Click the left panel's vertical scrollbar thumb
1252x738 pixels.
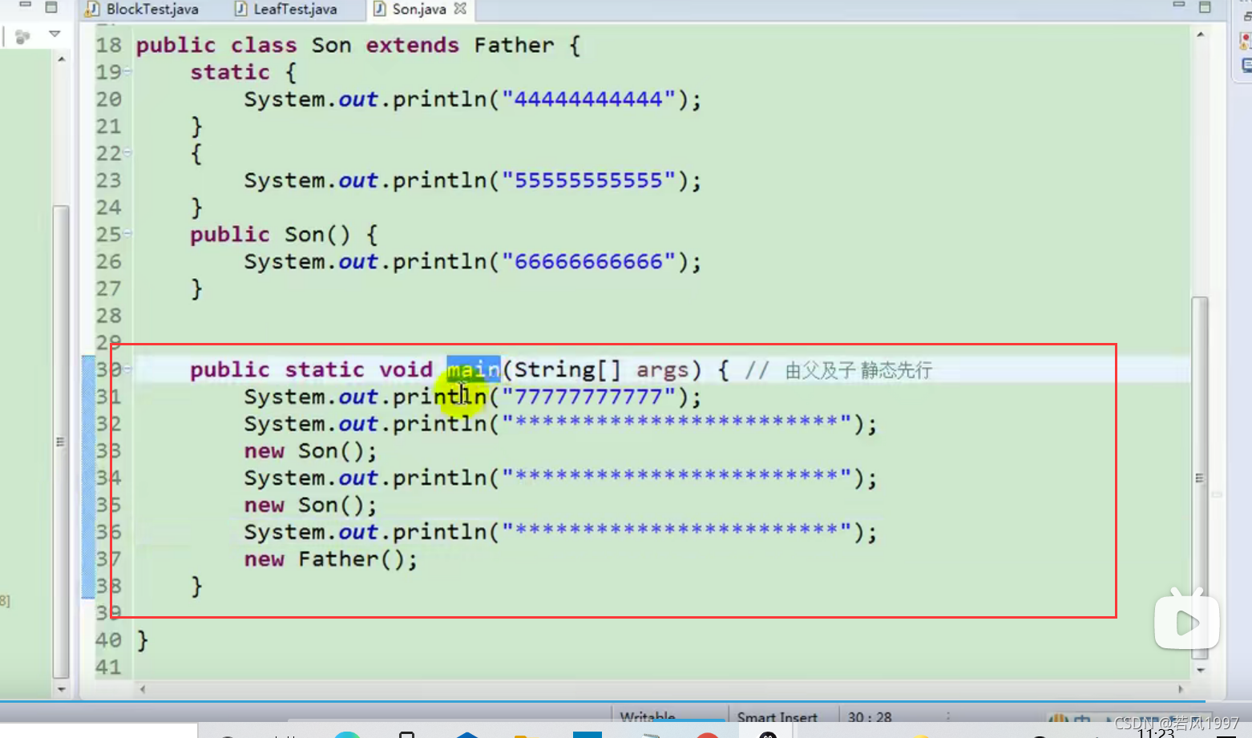click(x=61, y=442)
